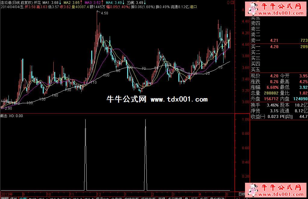Click the down arrow next to MA1 value
308x199 pixels.
coord(61,2)
